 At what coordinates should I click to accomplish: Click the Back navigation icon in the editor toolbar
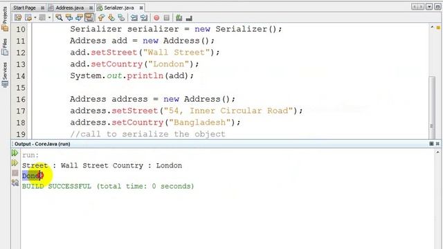coord(28,18)
